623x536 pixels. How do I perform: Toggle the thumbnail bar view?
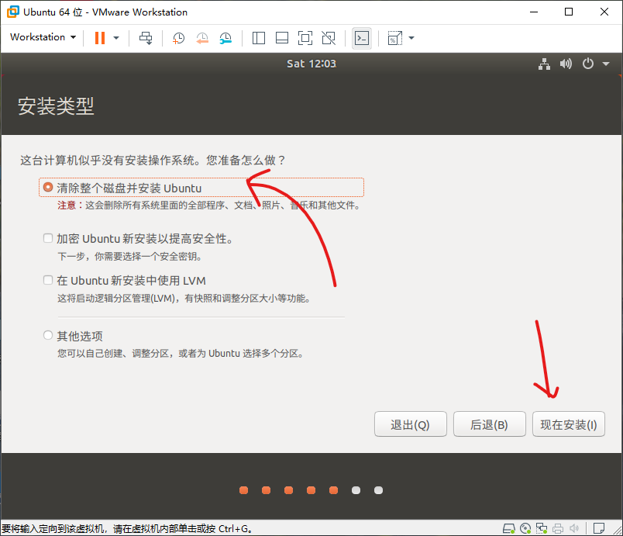(x=282, y=38)
